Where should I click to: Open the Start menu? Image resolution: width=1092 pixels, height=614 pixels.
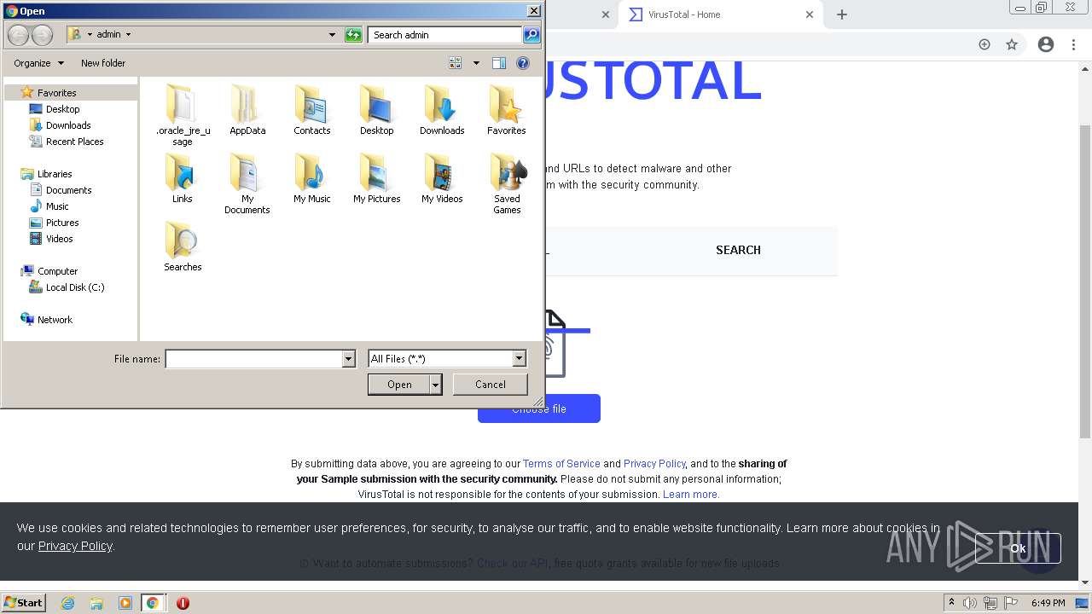(23, 603)
